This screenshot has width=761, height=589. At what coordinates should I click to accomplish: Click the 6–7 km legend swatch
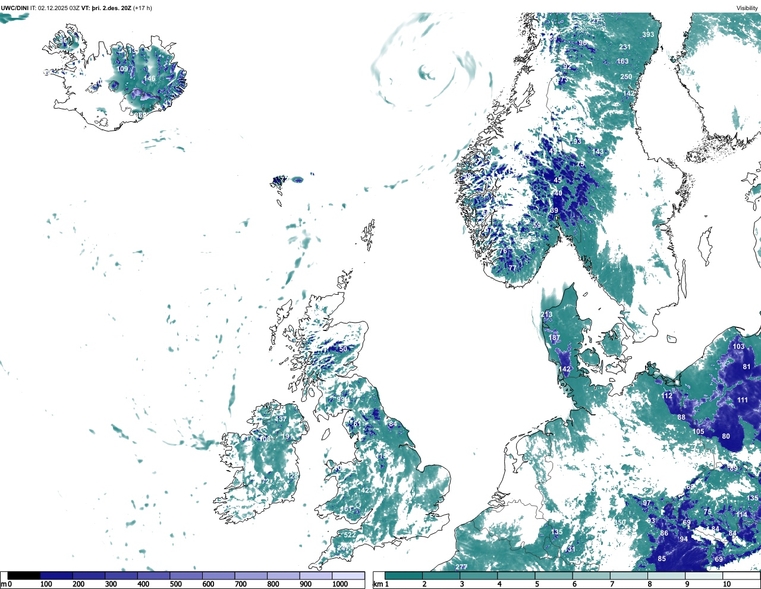coord(591,575)
